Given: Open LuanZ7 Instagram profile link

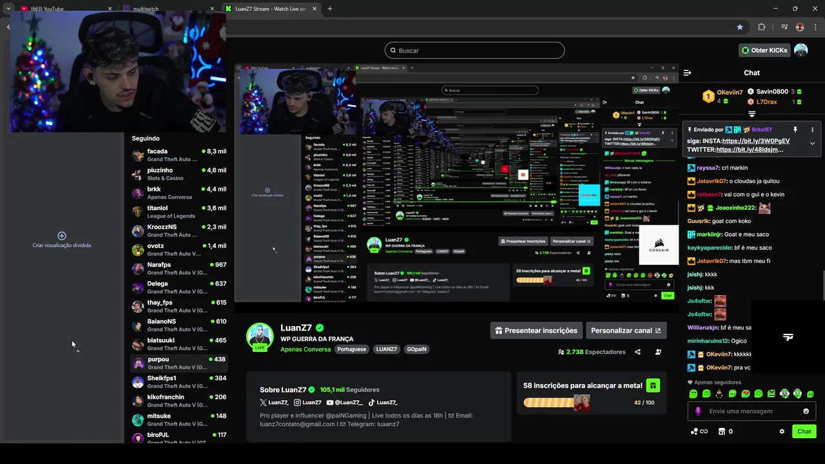Looking at the screenshot, I should coord(307,403).
